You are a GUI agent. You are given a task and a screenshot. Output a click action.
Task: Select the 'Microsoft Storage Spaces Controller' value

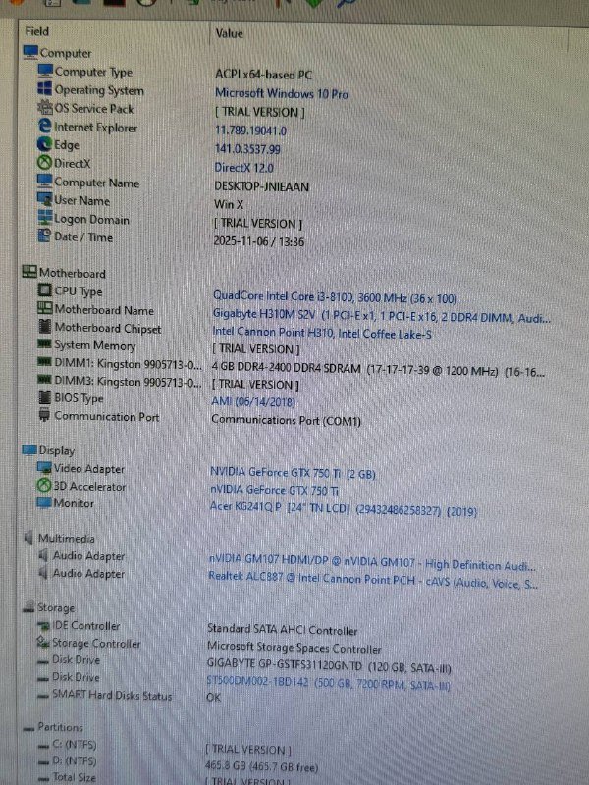[294, 648]
